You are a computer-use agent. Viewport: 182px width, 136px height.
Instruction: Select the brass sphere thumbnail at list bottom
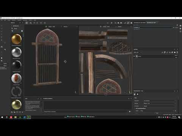tap(16, 105)
